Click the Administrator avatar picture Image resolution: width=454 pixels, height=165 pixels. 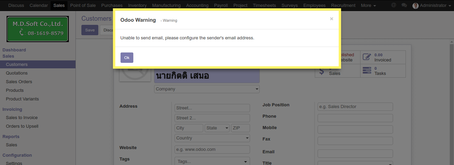[x=416, y=6]
